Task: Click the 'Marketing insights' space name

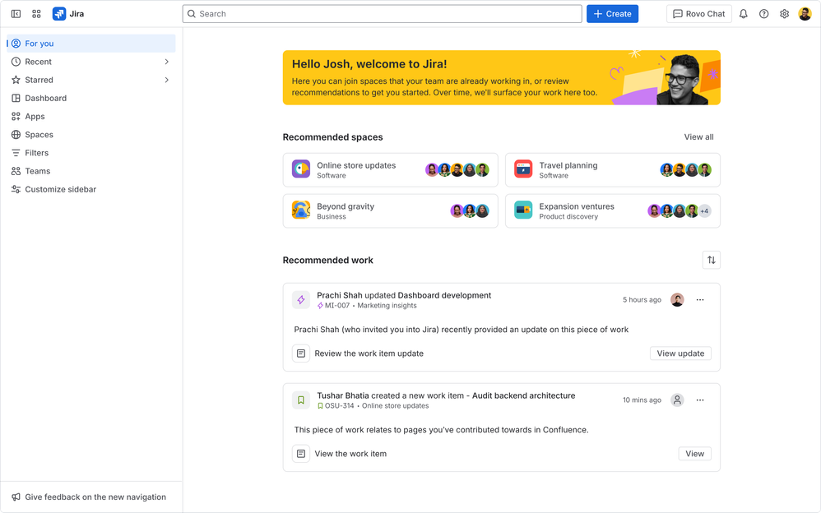Action: pyautogui.click(x=387, y=306)
